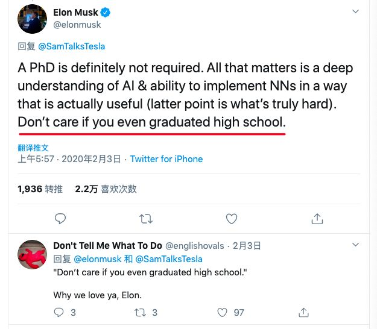Click 翻译推文 translate tweet link

point(33,148)
